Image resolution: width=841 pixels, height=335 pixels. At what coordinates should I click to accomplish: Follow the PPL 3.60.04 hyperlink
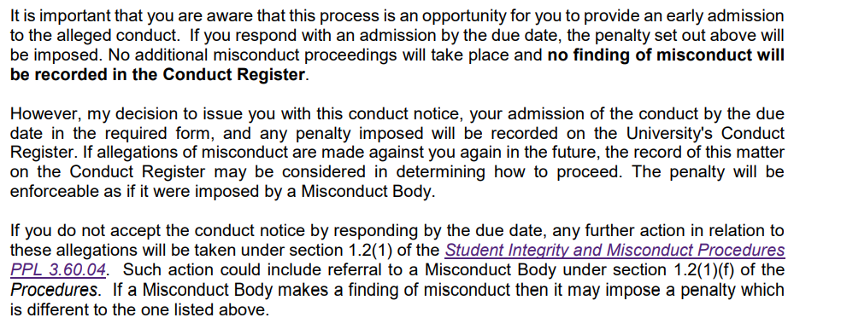[x=57, y=269]
